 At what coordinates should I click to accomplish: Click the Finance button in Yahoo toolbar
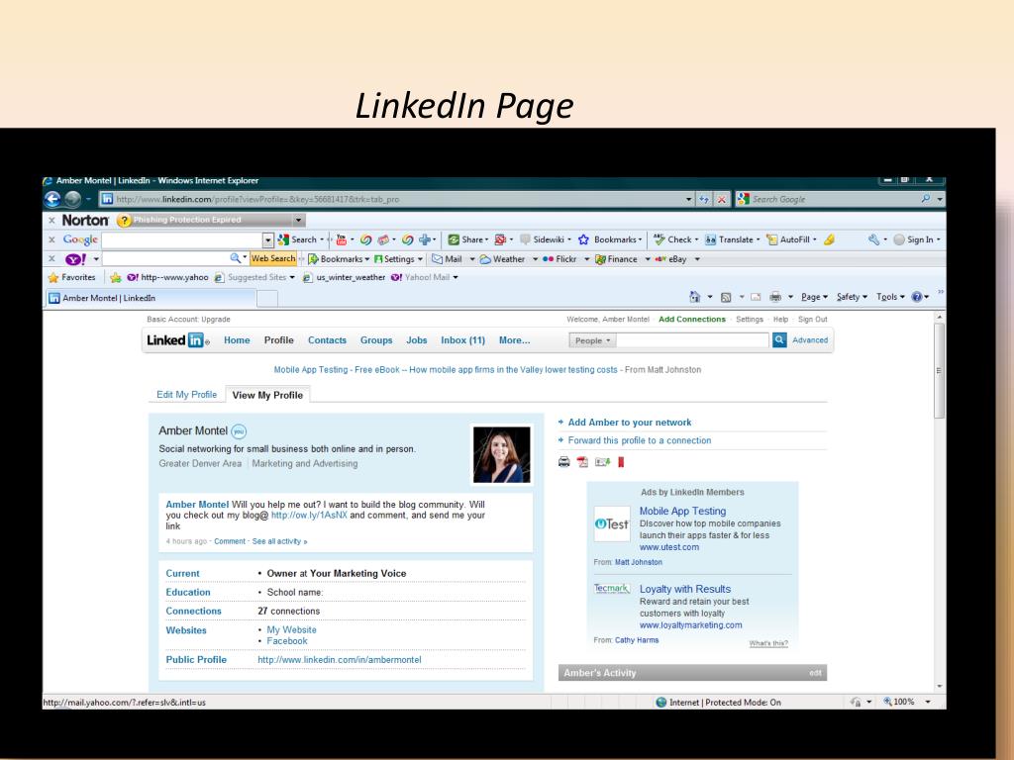616,259
